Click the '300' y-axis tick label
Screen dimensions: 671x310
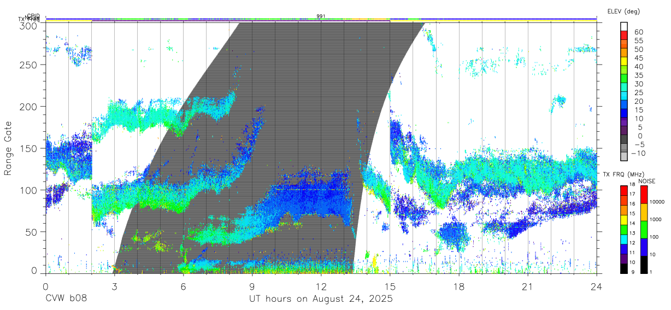click(28, 25)
